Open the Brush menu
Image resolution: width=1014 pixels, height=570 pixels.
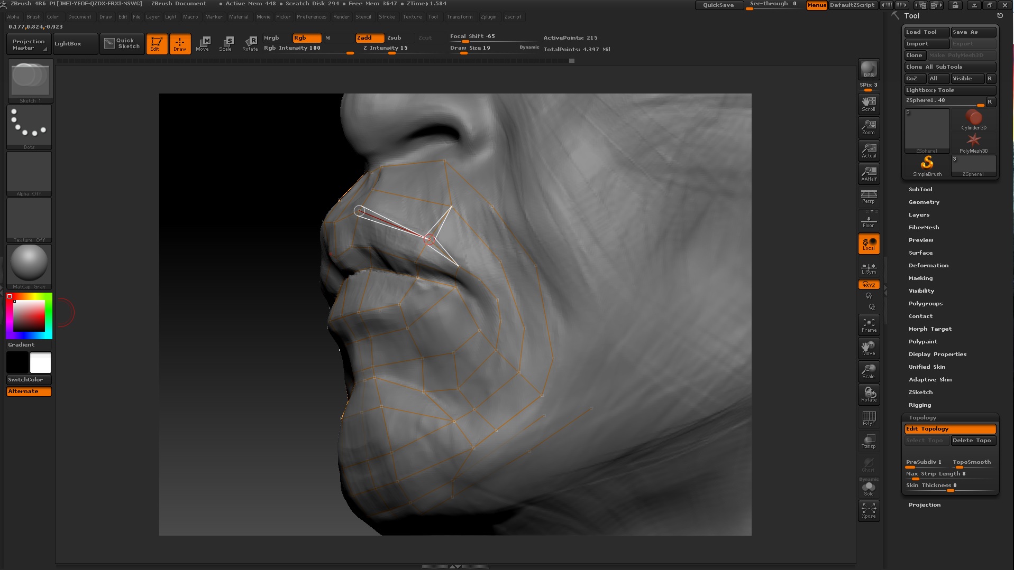33,17
